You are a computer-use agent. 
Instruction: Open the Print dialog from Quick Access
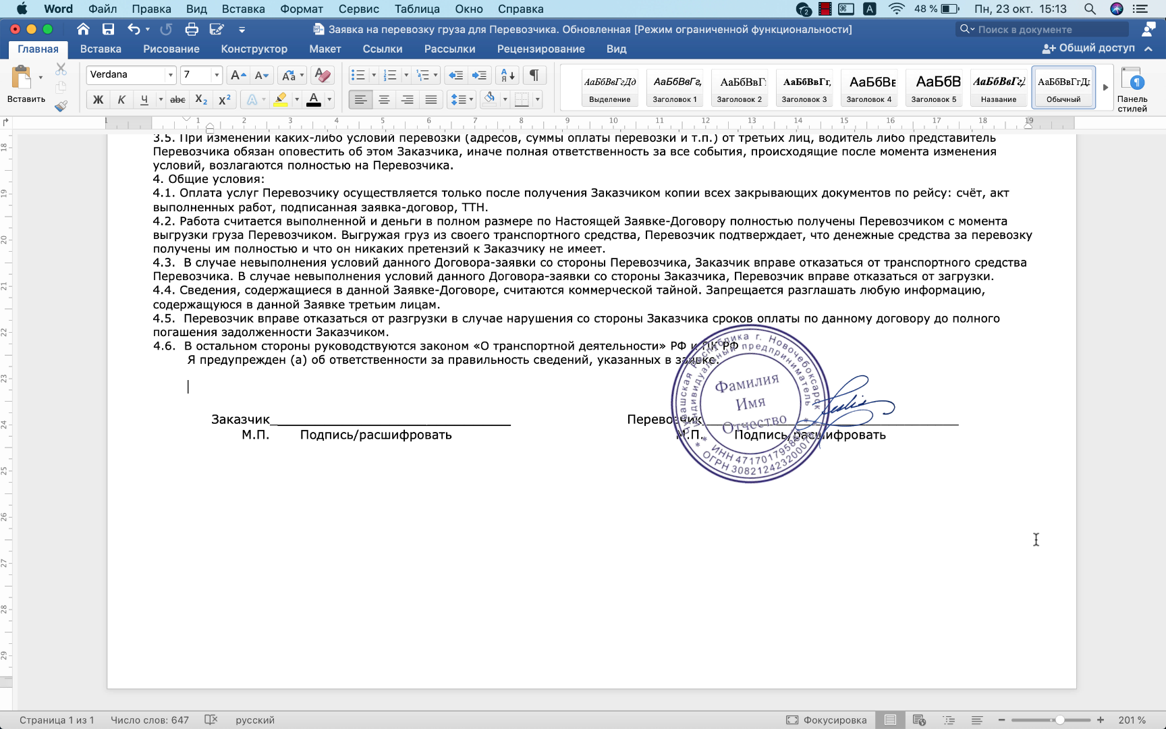(192, 29)
